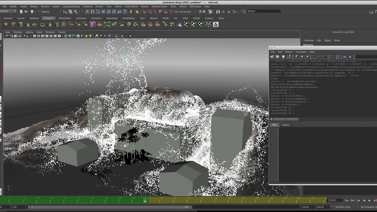Create a polygon pyramid from the shelf
The width and height of the screenshot is (377, 212).
pyautogui.click(x=49, y=24)
